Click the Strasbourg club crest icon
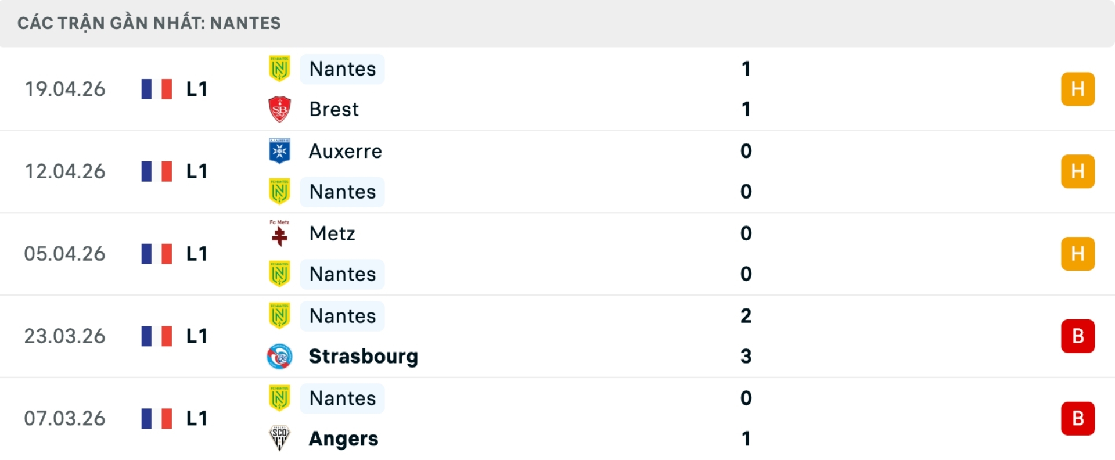This screenshot has height=460, width=1115. 279,356
